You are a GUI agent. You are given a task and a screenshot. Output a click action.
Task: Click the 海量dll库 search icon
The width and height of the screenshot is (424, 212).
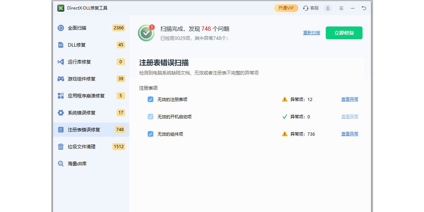coord(61,164)
